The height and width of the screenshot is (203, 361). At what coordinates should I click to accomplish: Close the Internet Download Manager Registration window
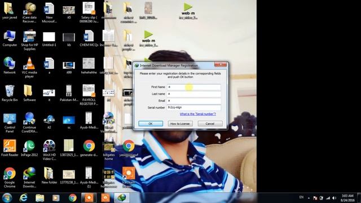click(221, 65)
